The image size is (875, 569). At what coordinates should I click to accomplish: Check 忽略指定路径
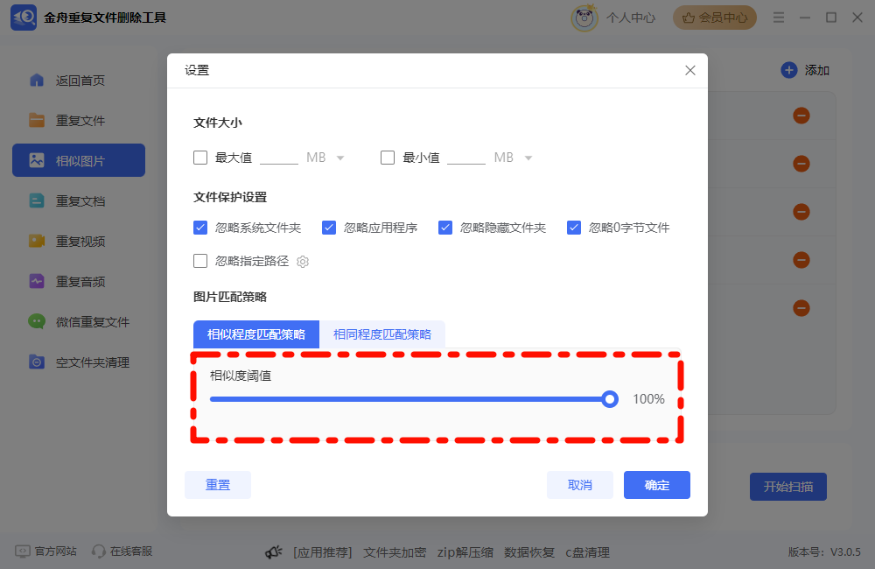200,261
